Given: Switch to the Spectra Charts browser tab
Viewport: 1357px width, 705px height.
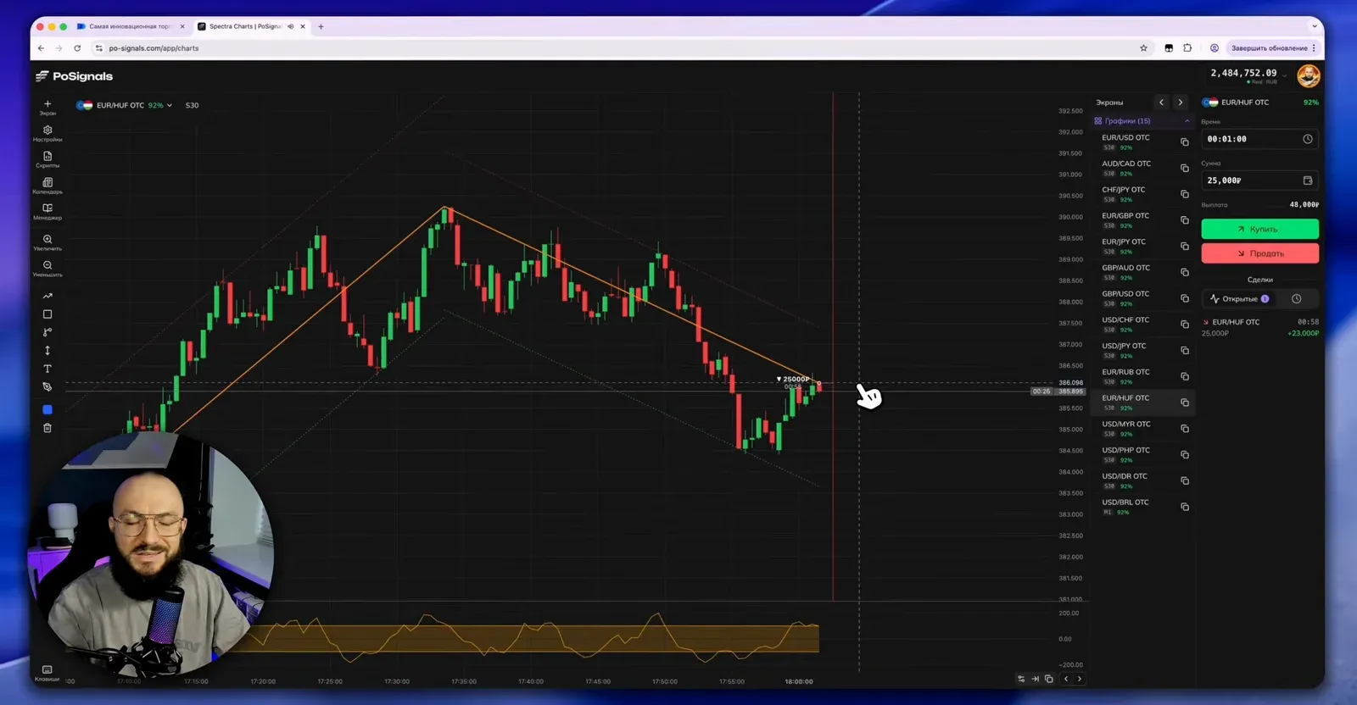Looking at the screenshot, I should (x=251, y=26).
